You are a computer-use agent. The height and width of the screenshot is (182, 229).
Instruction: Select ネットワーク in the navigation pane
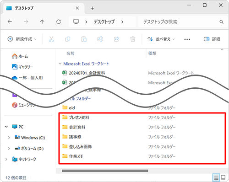point(24,159)
